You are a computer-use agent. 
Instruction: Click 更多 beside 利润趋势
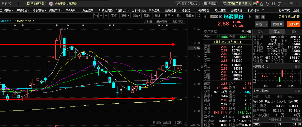[297, 66]
